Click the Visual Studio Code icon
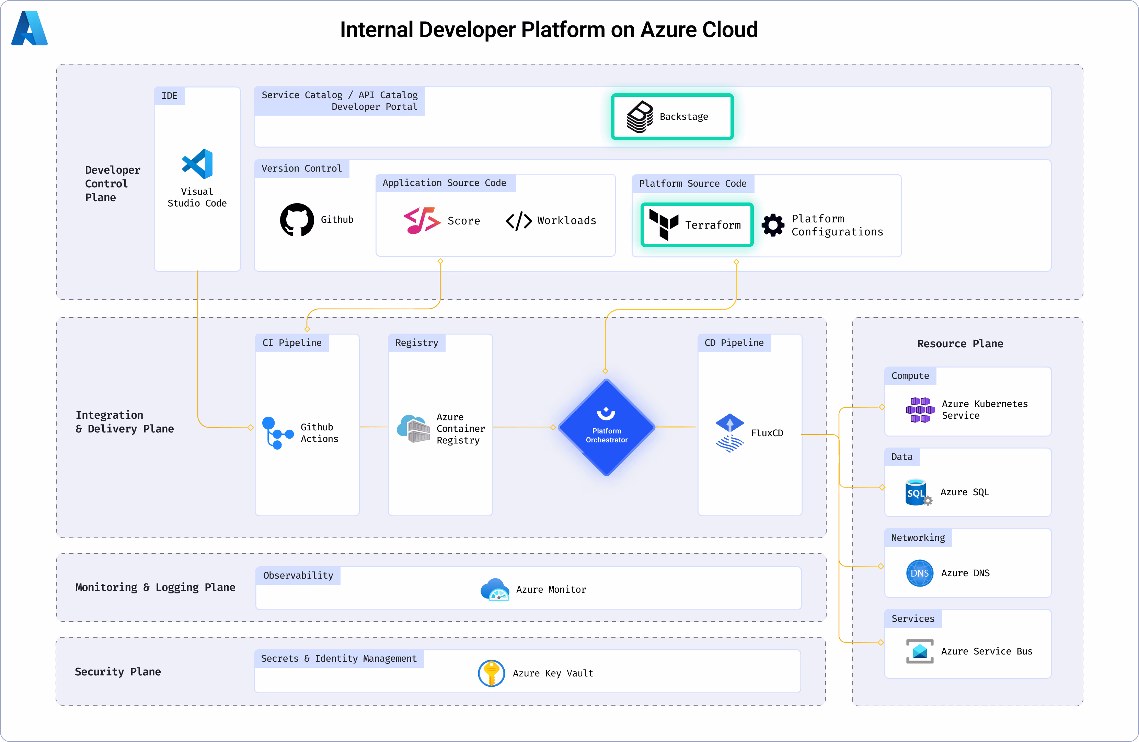The image size is (1139, 742). (x=197, y=164)
